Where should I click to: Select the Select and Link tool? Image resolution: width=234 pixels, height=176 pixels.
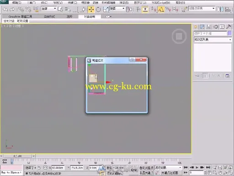point(21,10)
